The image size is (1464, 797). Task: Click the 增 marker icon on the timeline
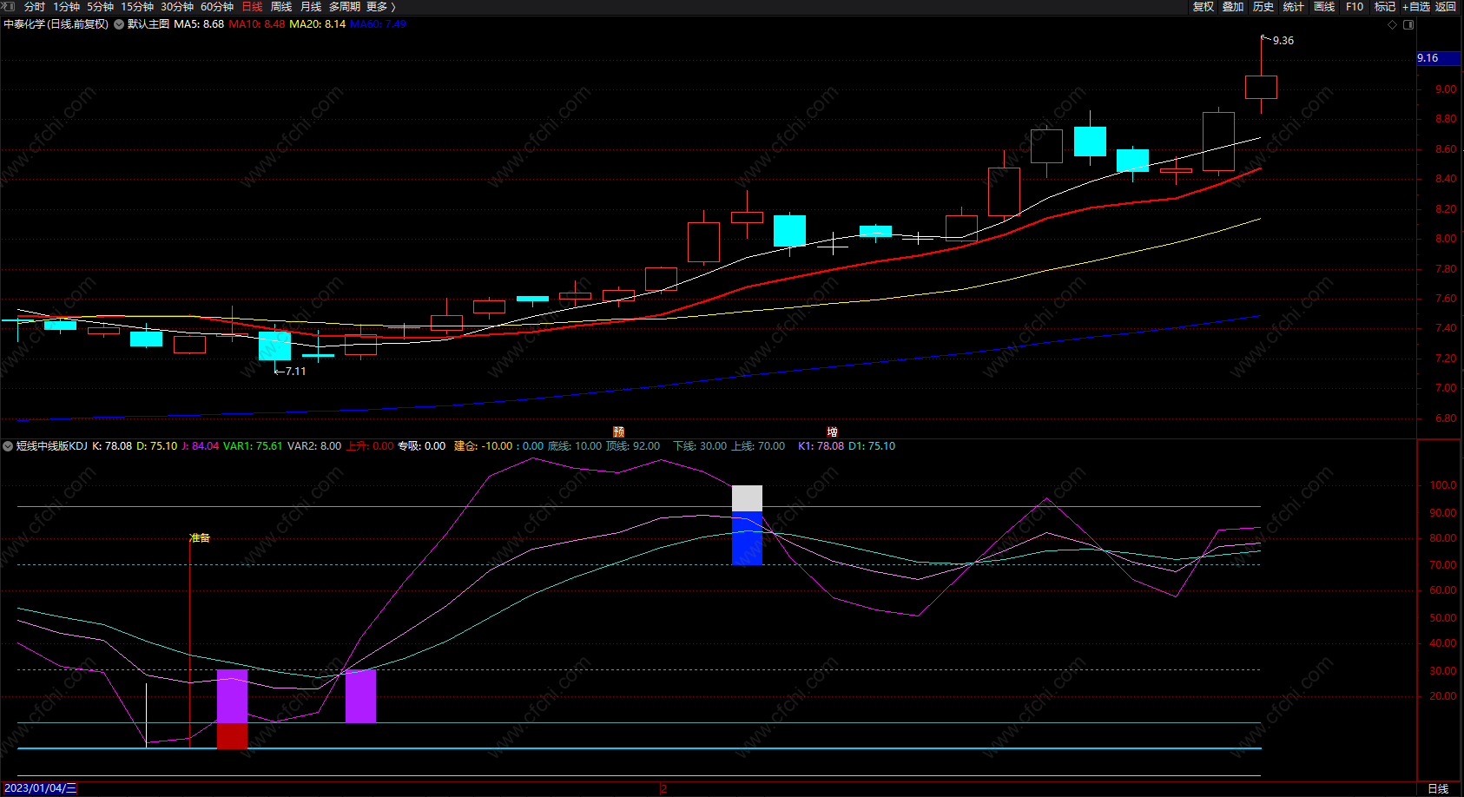point(832,431)
